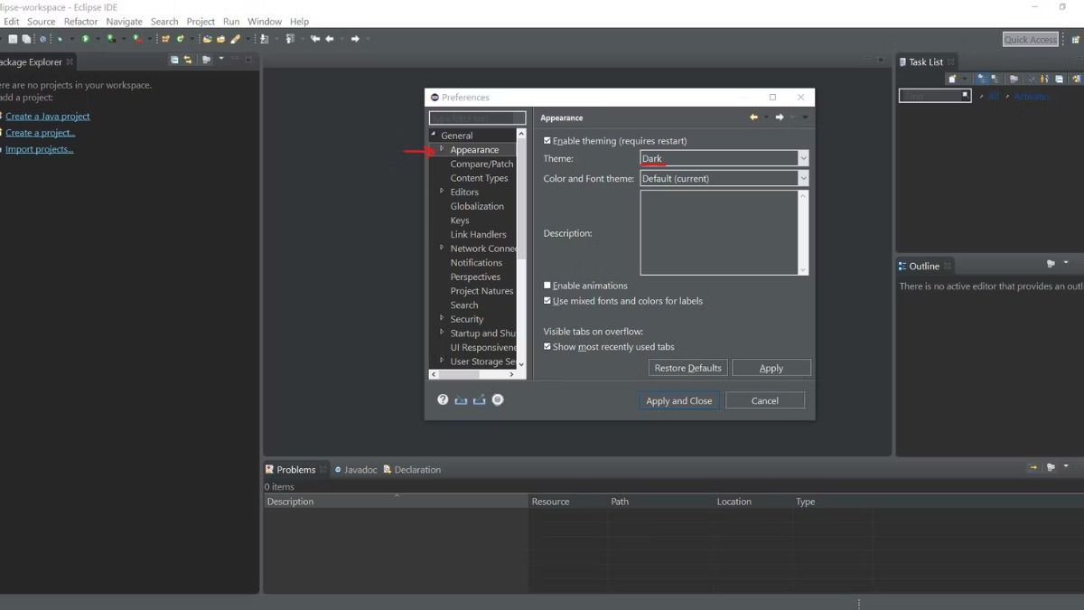
Task: Expand the Appearance tree node arrow
Action: 442,149
